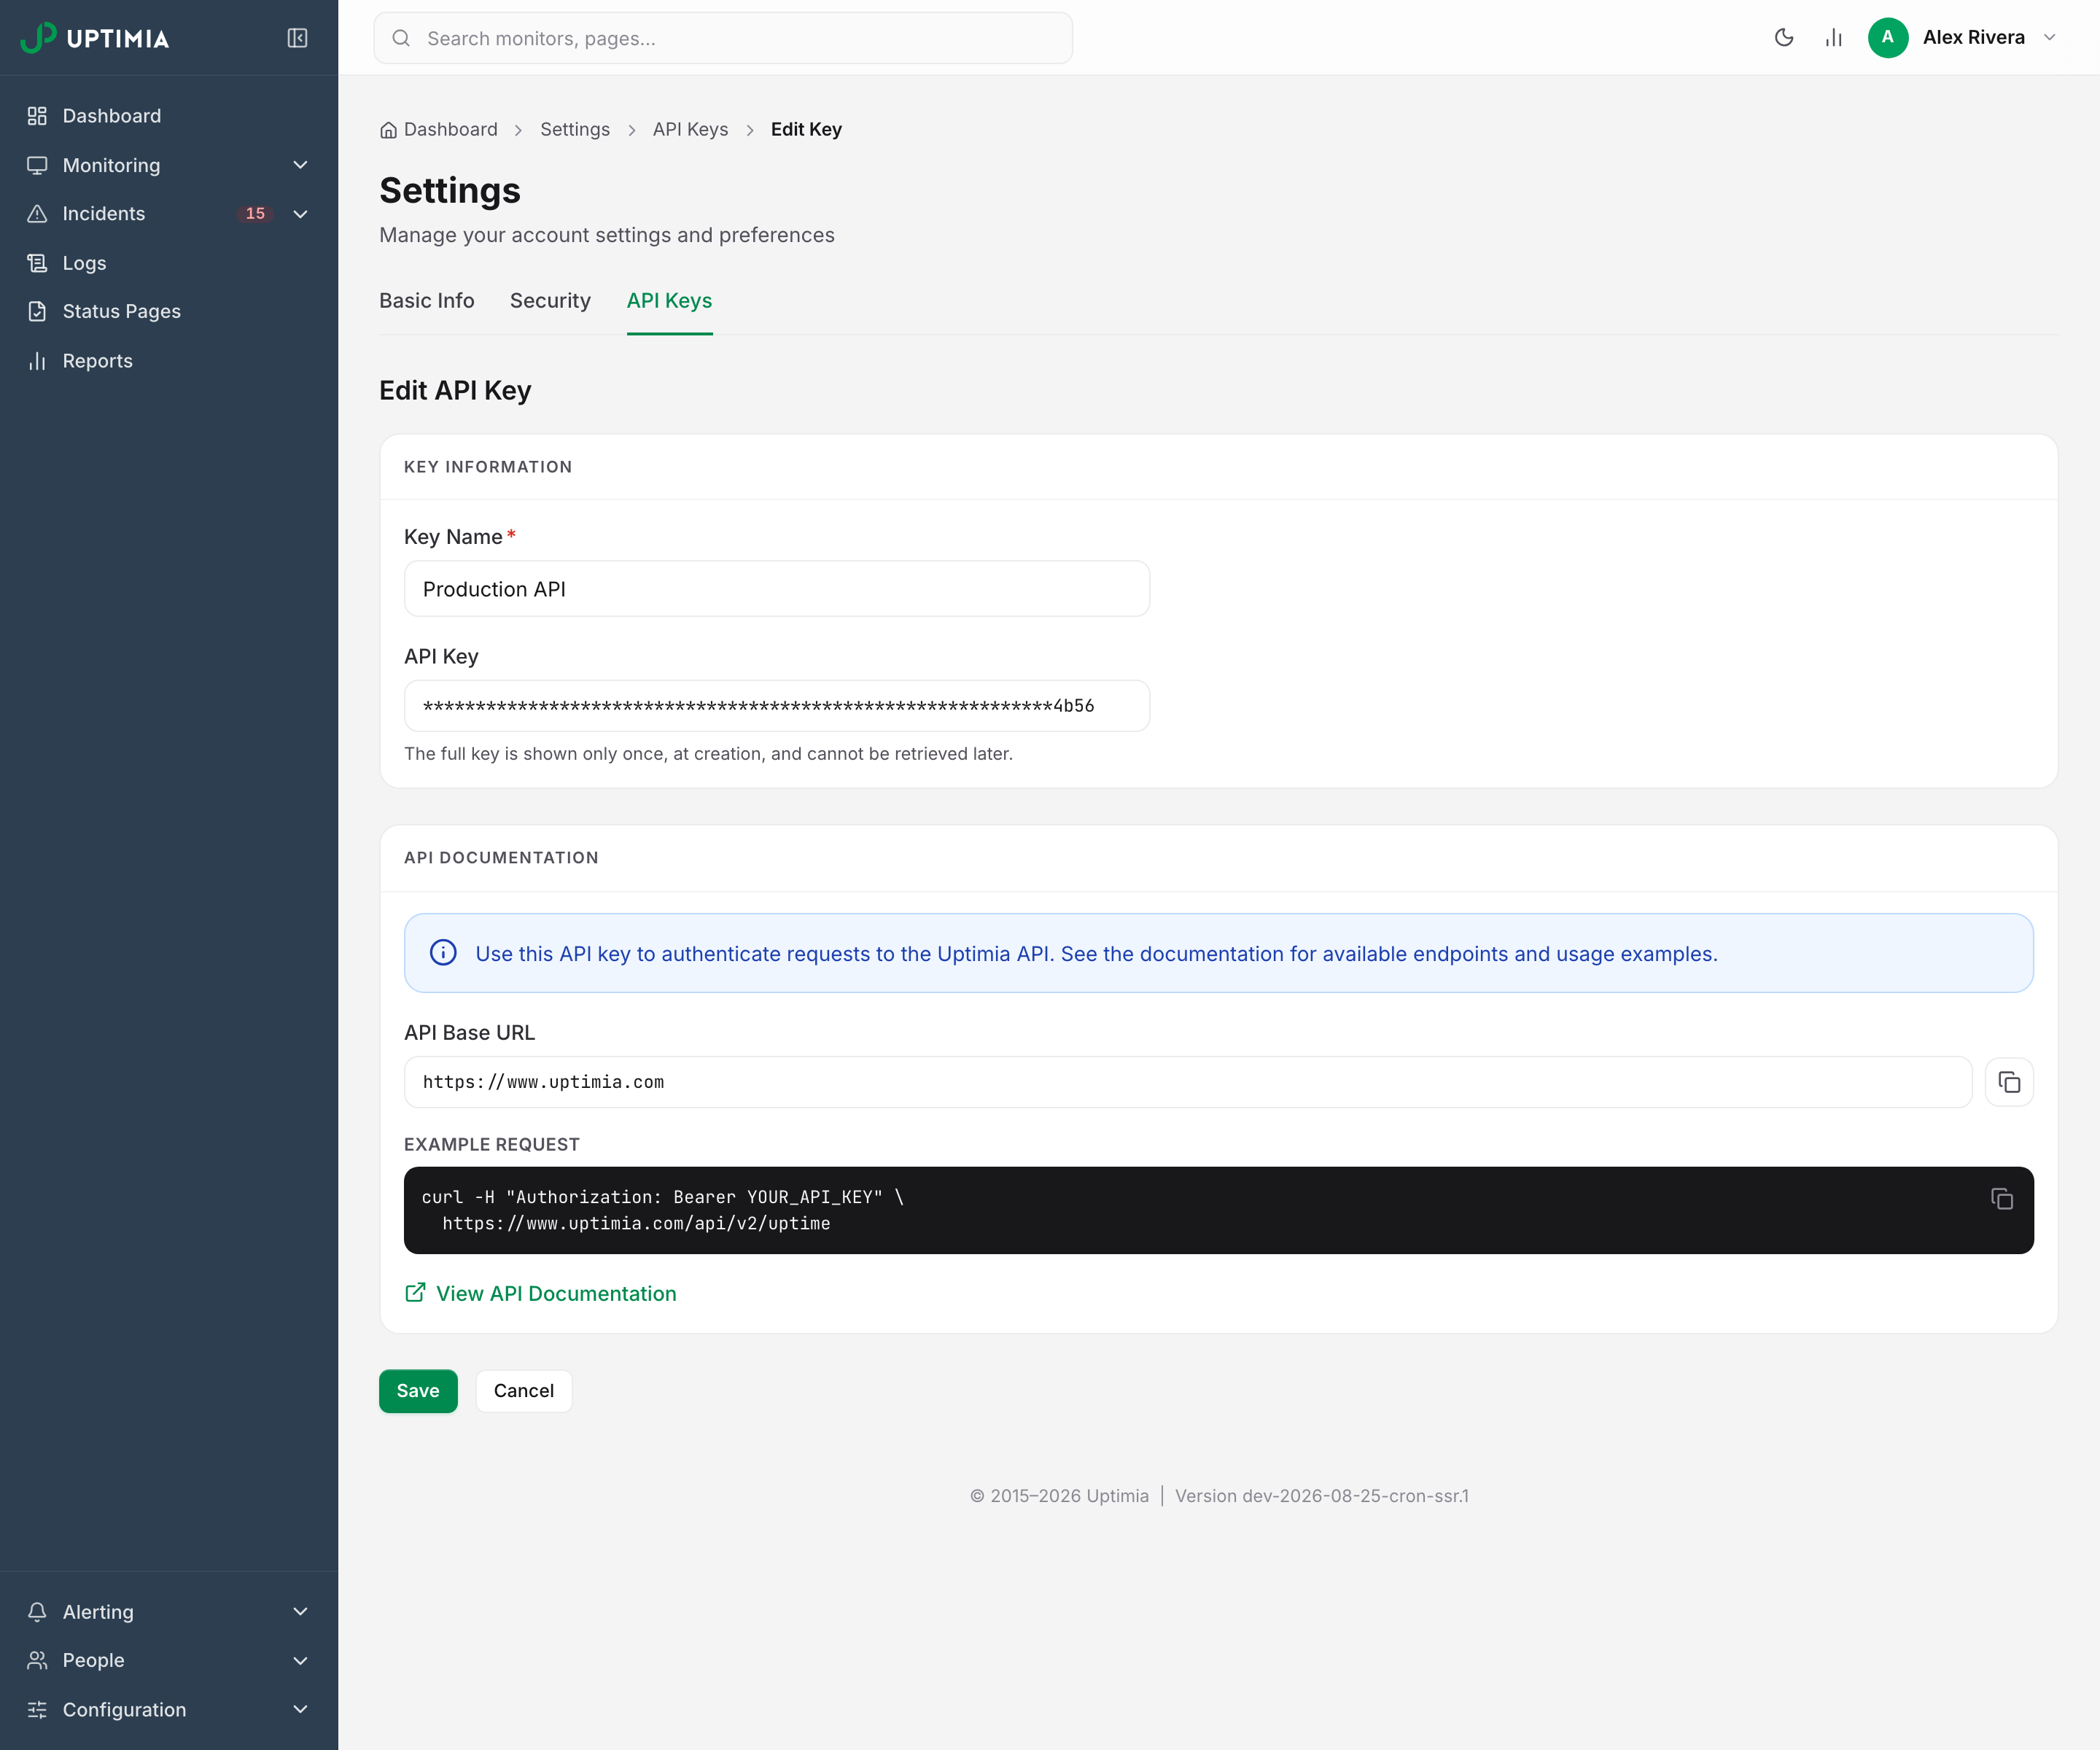
Task: Open Logs in the sidebar
Action: click(x=169, y=263)
